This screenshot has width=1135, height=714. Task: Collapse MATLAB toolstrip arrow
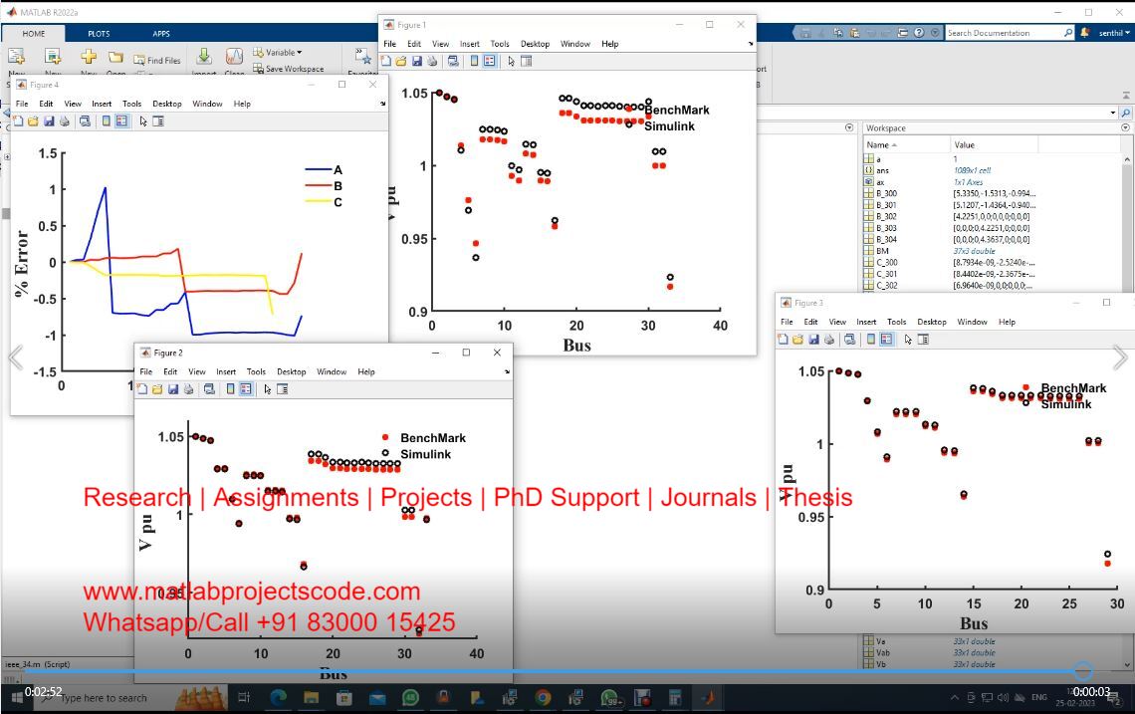coord(1126,95)
